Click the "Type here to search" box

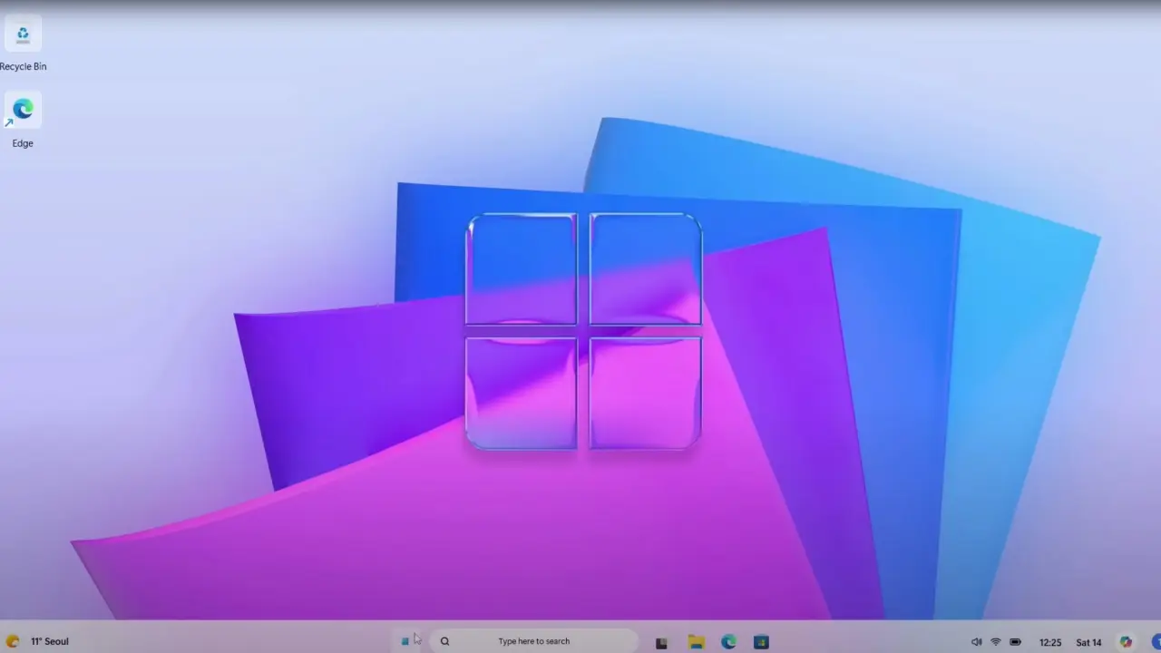tap(533, 641)
